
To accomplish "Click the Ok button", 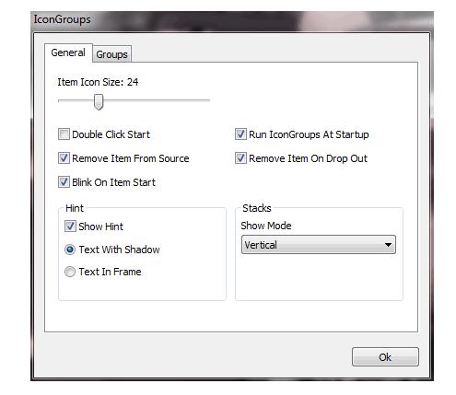I will (x=385, y=357).
